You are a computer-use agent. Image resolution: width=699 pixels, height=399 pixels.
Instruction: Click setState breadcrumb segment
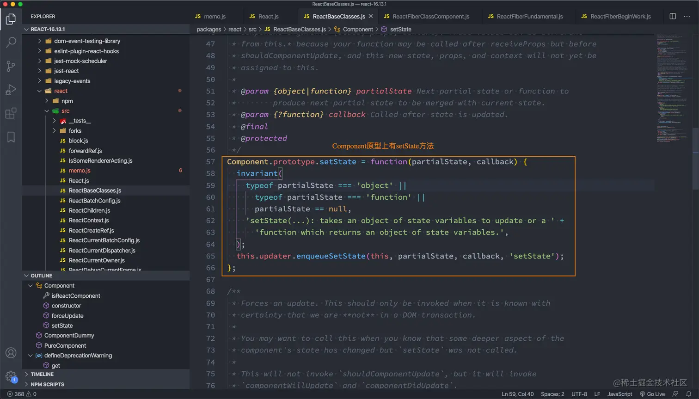coord(400,29)
